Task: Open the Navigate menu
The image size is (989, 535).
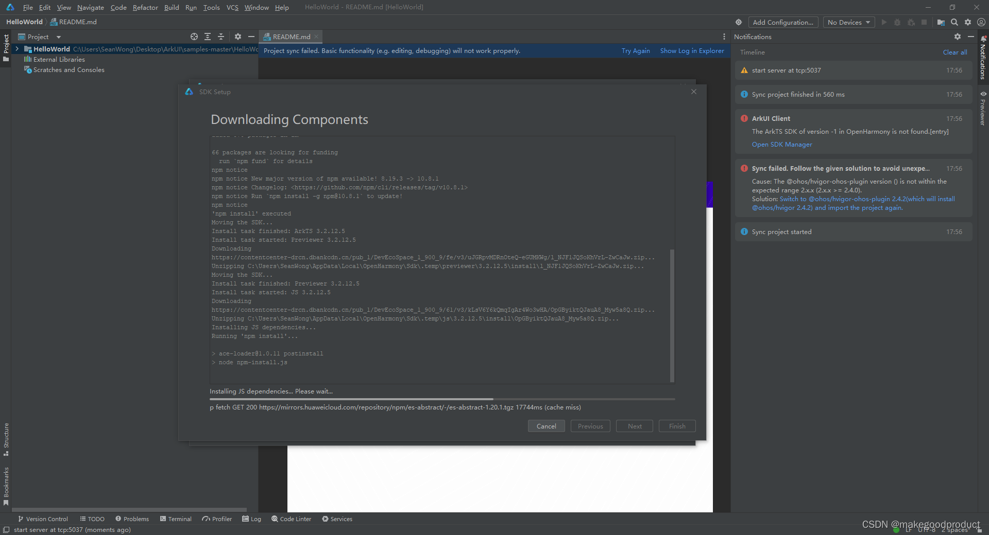Action: tap(91, 7)
